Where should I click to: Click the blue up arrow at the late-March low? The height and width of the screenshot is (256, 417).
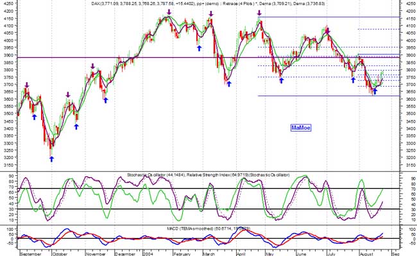pos(229,84)
